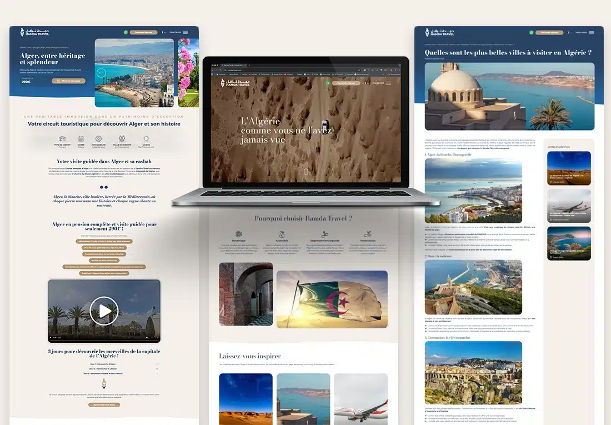Expand the Jour 3 itinerary accordion row
This screenshot has height=425, width=611.
104,374
